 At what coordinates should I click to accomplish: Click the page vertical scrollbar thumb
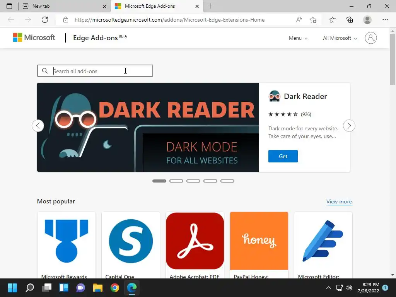point(393,59)
